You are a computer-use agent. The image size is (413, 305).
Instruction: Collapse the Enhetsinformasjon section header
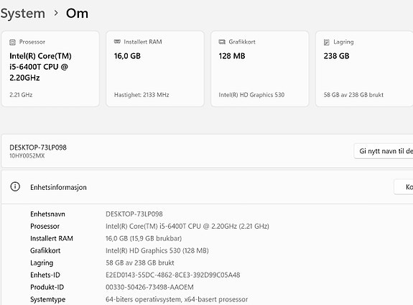pos(208,187)
